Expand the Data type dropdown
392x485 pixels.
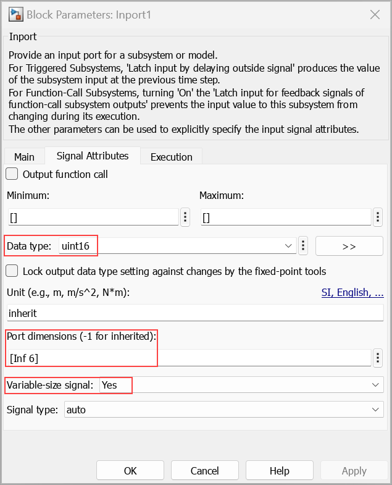pyautogui.click(x=288, y=246)
